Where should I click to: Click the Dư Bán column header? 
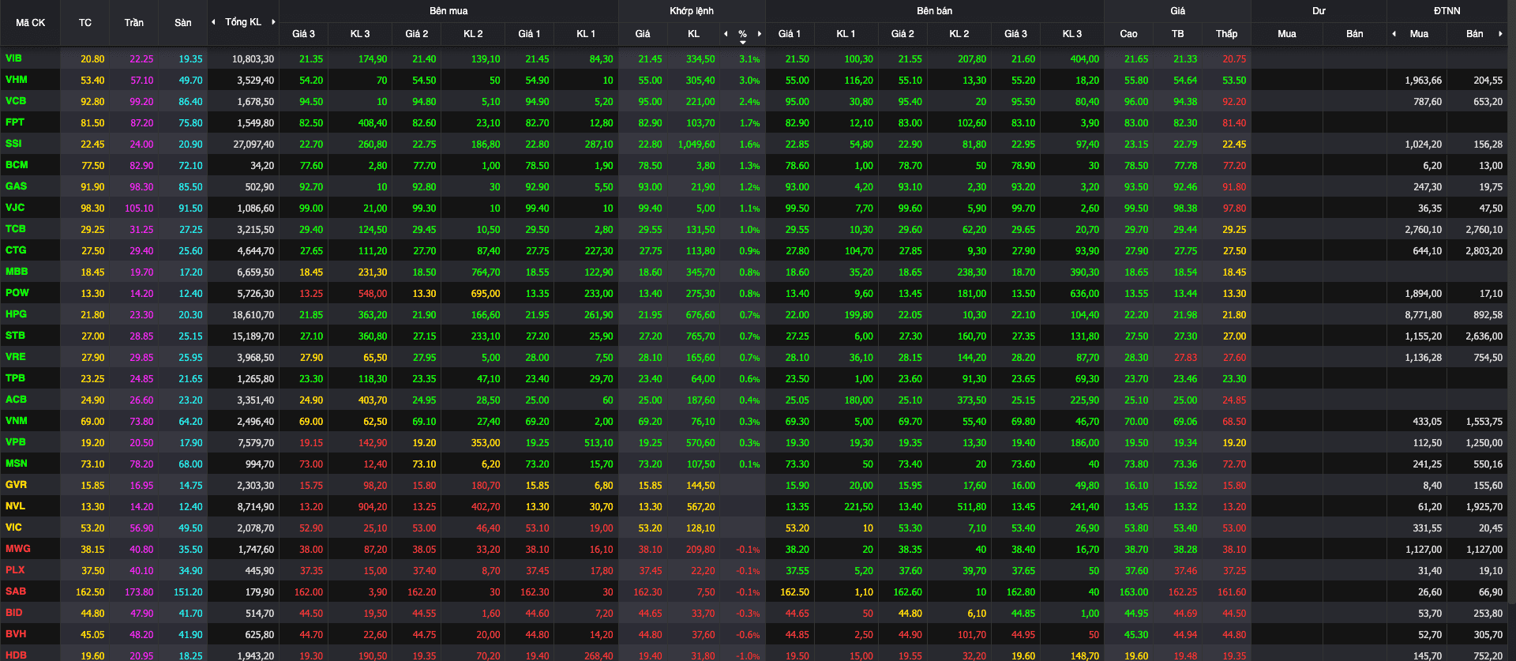tap(1354, 34)
